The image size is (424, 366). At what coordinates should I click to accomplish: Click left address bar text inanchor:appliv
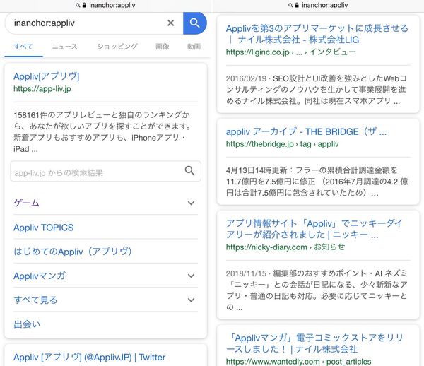click(x=112, y=5)
